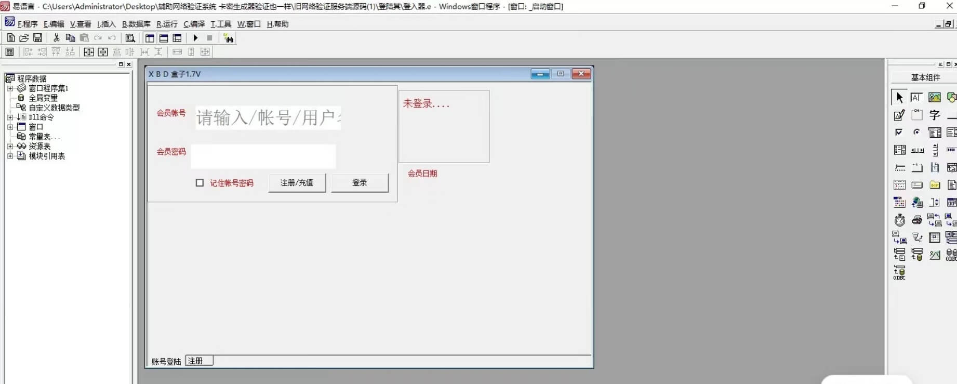Click 注册/充值 button on form
This screenshot has height=384, width=957.
[297, 183]
